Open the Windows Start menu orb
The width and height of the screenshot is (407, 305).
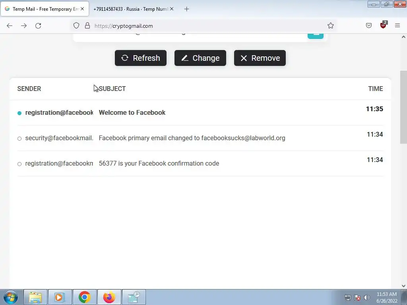click(11, 297)
